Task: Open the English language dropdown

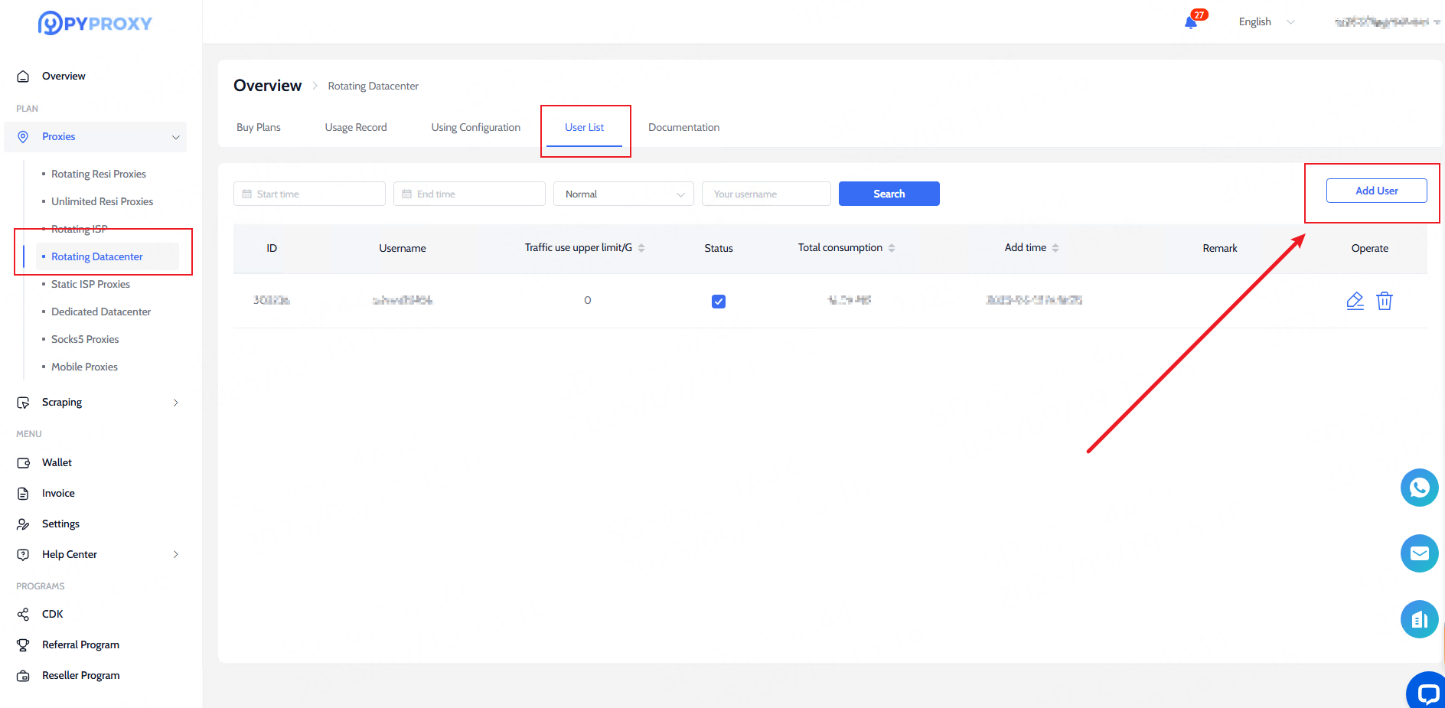Action: (1266, 22)
